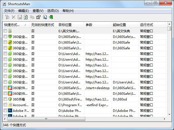Sort by the 运行方式 column header
174x130 pixels.
[x=152, y=25]
